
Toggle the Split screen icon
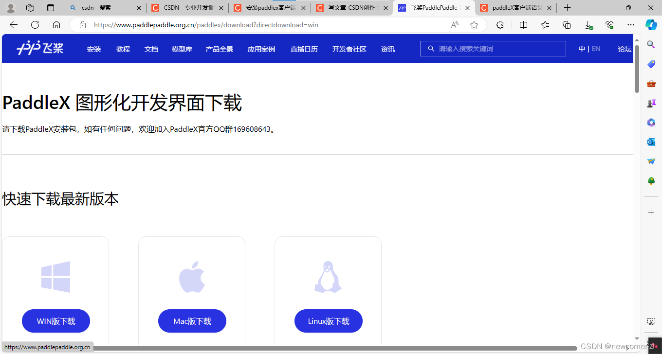click(523, 25)
